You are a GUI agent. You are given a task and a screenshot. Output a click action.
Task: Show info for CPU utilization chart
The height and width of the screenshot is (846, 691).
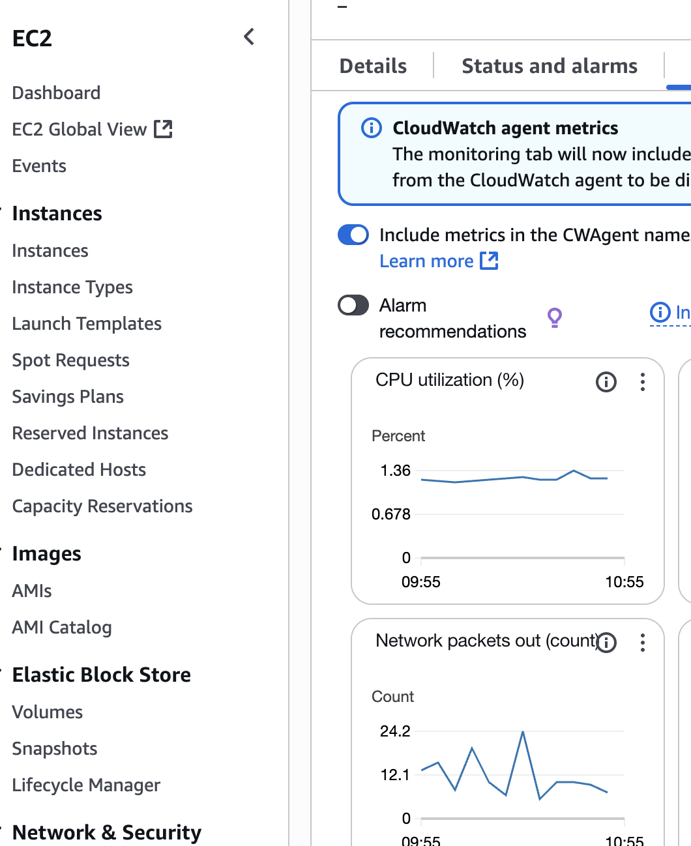click(606, 381)
